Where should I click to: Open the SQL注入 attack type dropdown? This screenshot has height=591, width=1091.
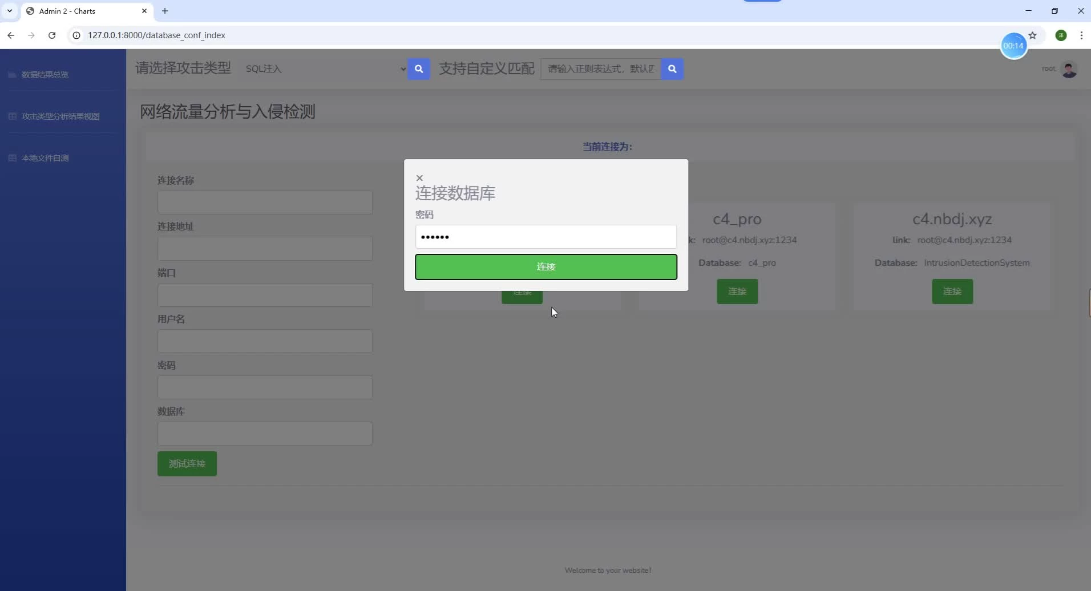point(325,69)
